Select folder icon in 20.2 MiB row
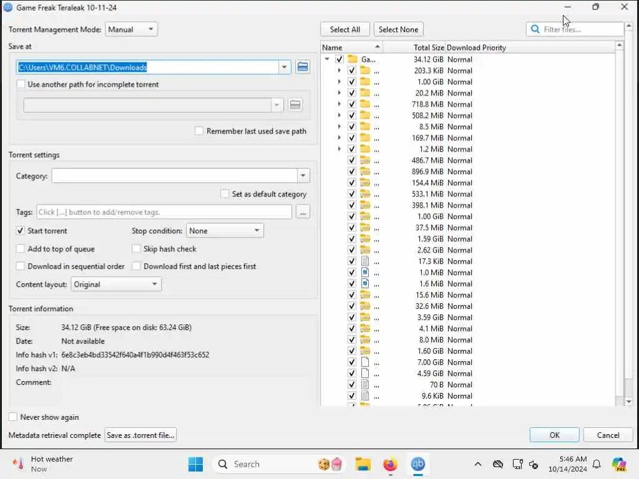639x479 pixels. [365, 93]
